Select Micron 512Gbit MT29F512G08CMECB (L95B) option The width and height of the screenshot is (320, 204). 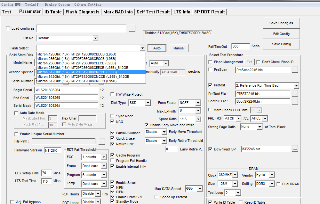(x=91, y=81)
